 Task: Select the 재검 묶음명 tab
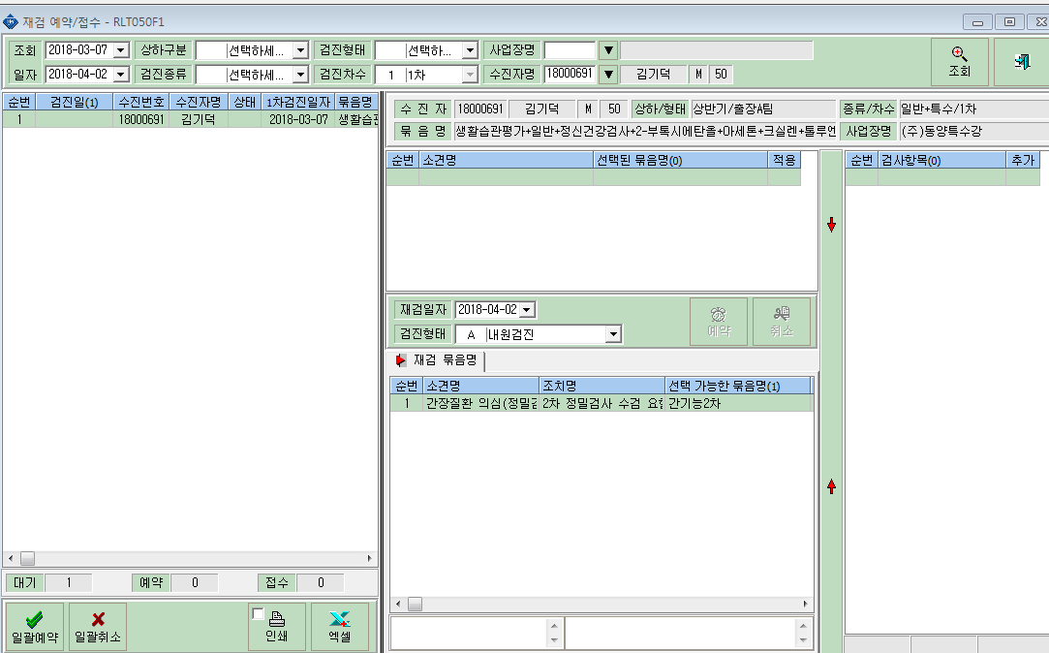(437, 360)
